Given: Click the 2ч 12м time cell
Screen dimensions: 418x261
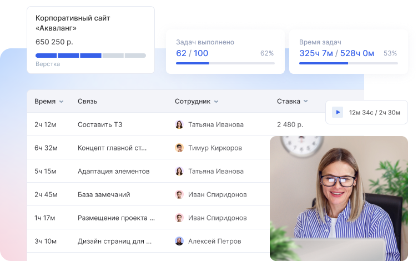Looking at the screenshot, I should tap(46, 124).
